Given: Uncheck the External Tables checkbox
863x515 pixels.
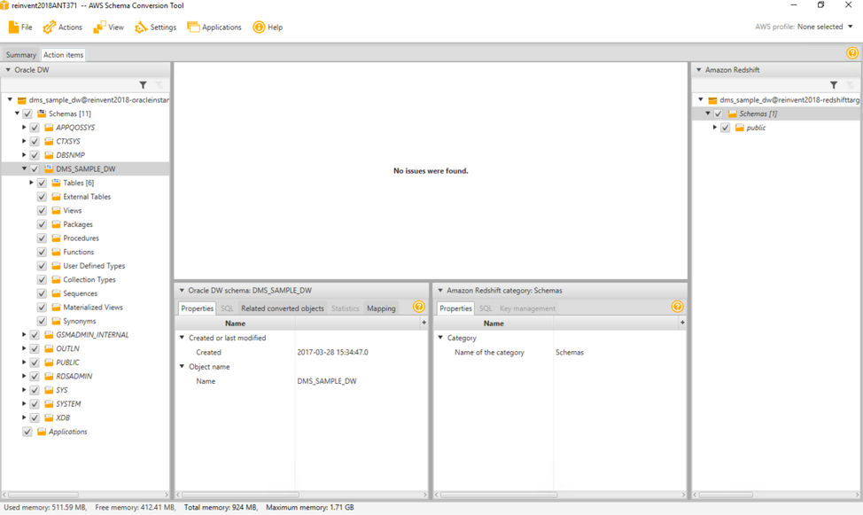Looking at the screenshot, I should 42,197.
